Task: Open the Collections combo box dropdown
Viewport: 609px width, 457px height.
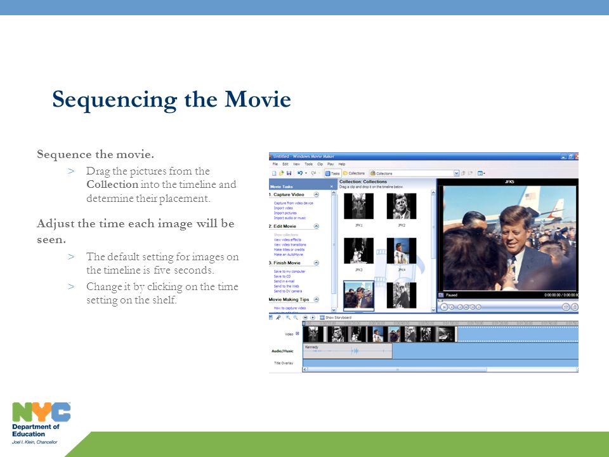Action: pos(456,173)
